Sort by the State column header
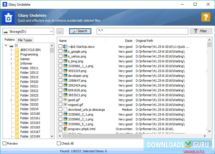Image resolution: width=215 pixels, height=154 pixels. point(120,41)
